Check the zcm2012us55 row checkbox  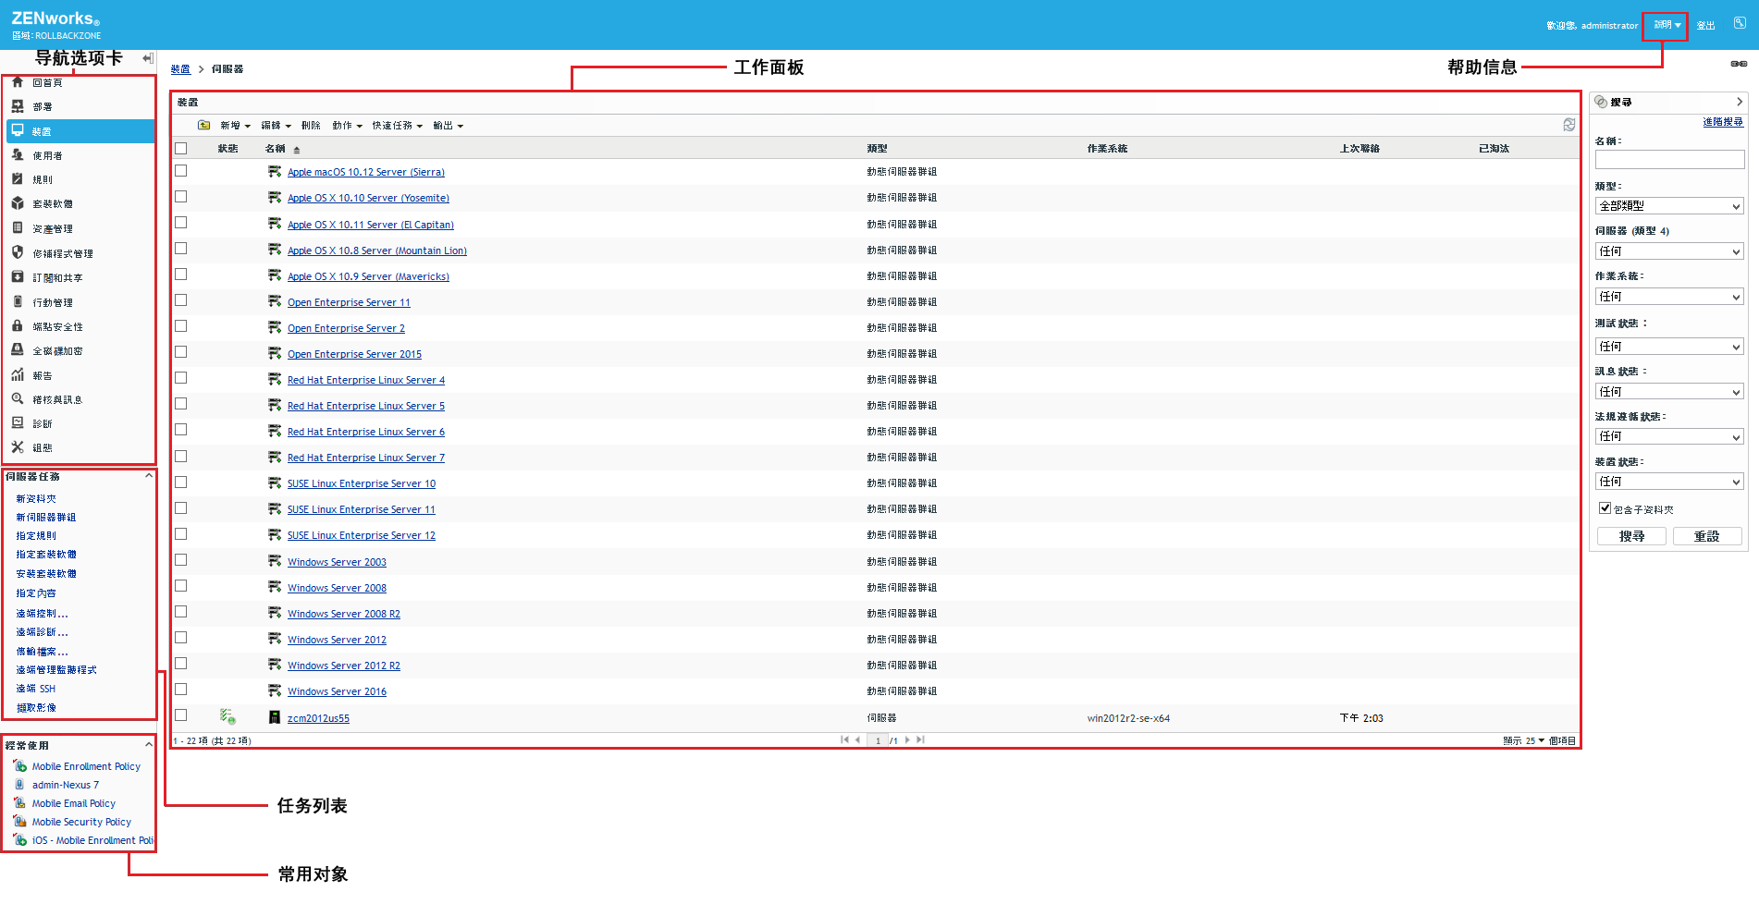tap(181, 715)
